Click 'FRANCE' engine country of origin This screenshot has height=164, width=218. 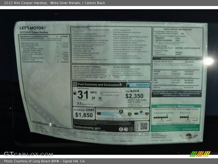tap(179, 52)
